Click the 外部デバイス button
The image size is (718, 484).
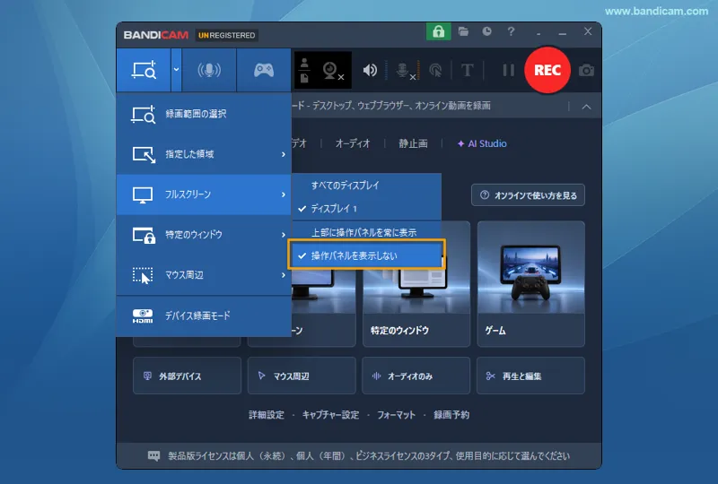[187, 376]
